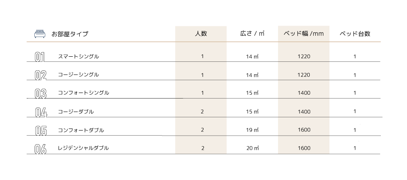Select the 03 room number badge

click(x=41, y=94)
